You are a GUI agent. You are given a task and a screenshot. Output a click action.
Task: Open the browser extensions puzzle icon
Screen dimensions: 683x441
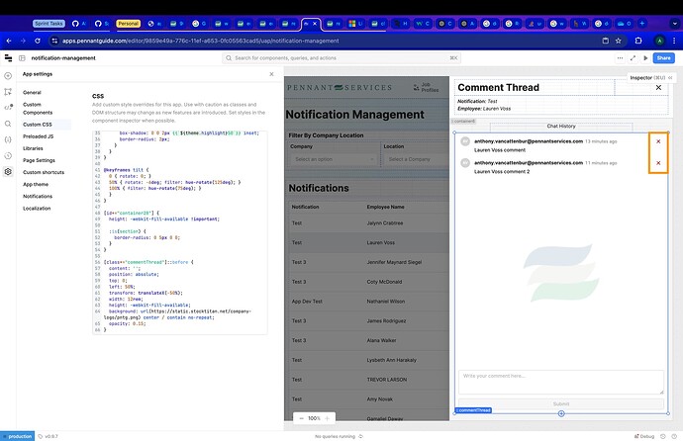tap(638, 41)
